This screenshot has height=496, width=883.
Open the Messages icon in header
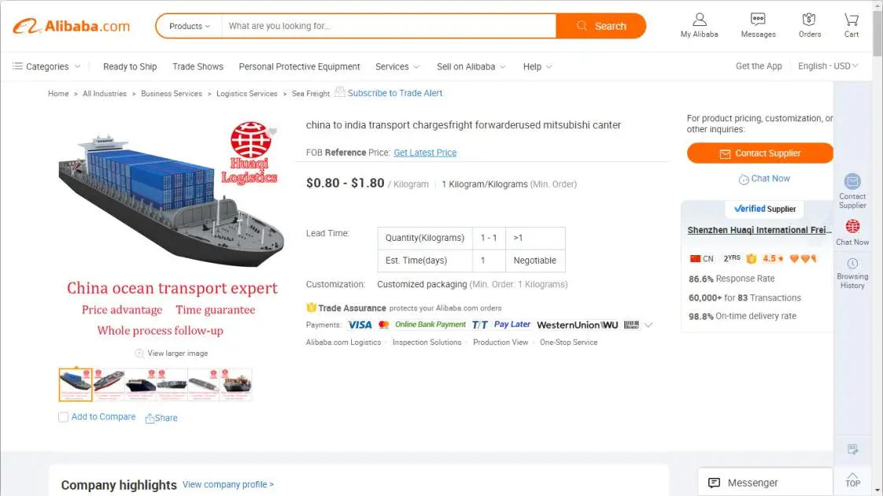(x=758, y=20)
